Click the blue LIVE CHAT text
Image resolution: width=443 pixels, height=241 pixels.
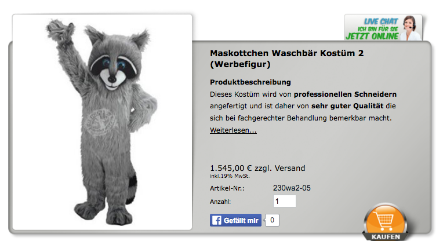coord(380,21)
